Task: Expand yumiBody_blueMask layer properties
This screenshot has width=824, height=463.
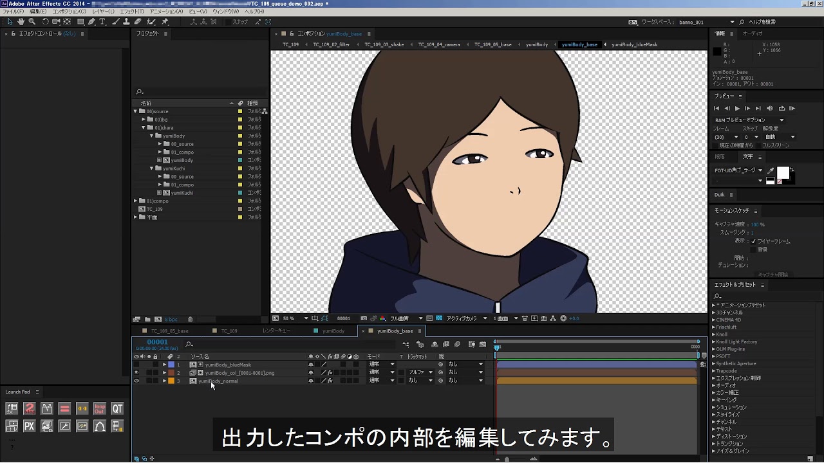Action: pyautogui.click(x=164, y=365)
